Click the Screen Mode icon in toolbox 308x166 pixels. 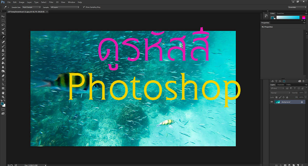pyautogui.click(x=3, y=113)
